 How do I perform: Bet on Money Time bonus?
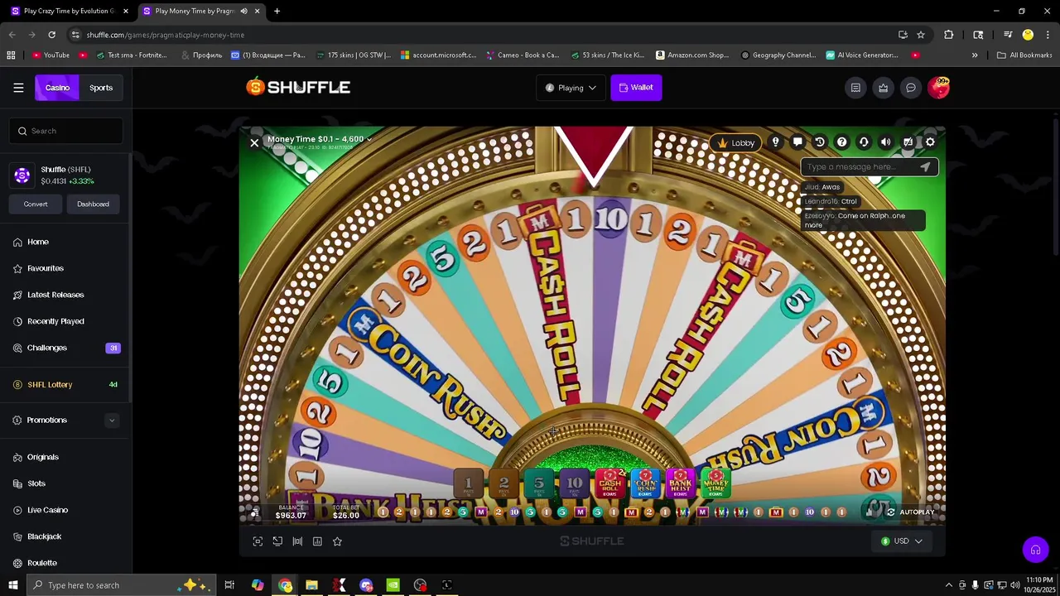pos(715,484)
